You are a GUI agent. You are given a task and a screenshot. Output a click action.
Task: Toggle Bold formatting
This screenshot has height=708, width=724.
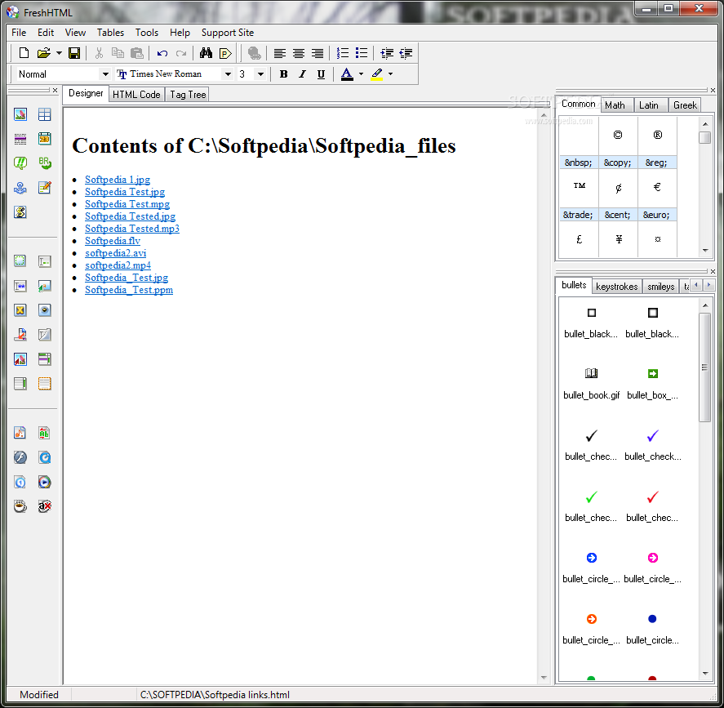283,73
